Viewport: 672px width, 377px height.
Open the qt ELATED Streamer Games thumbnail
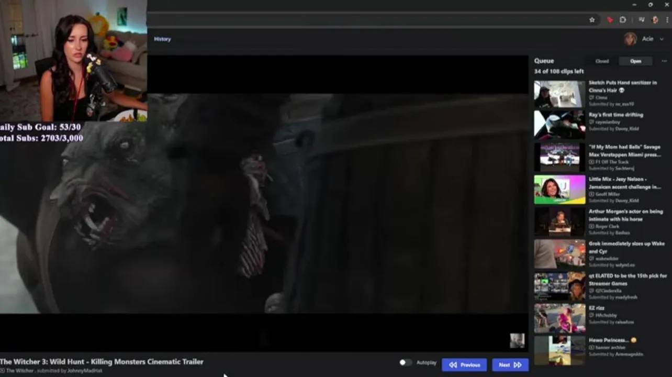[559, 286]
